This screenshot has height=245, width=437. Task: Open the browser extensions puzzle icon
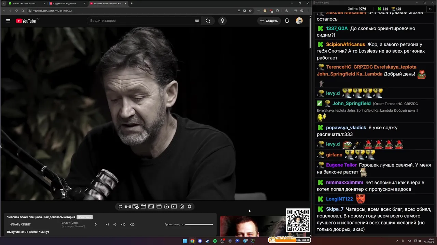(277, 11)
